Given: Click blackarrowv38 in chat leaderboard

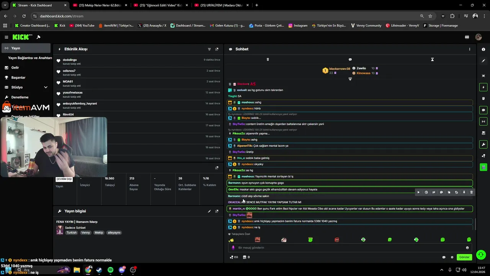Looking at the screenshot, I should pyautogui.click(x=340, y=69).
